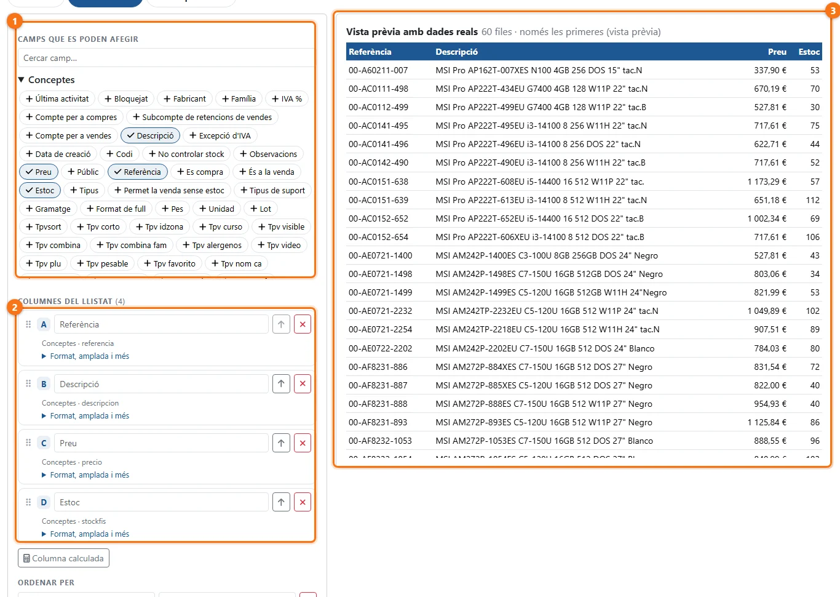Add the Tpv favorito field chip

169,263
